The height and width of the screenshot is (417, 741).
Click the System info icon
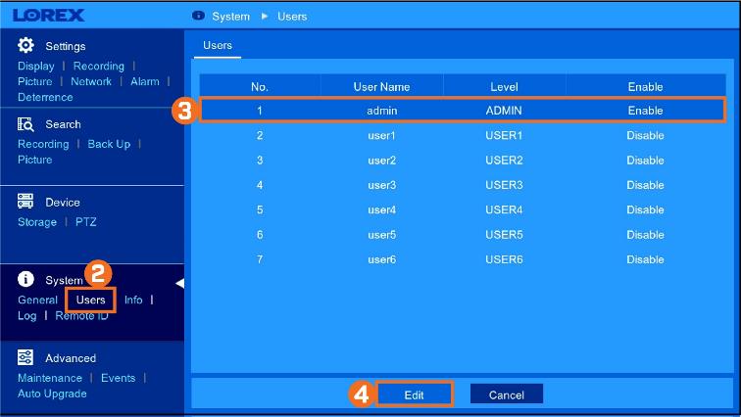tap(26, 280)
